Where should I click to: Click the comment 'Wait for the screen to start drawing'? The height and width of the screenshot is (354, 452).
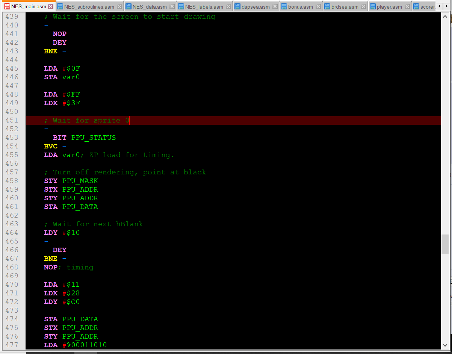pyautogui.click(x=130, y=17)
